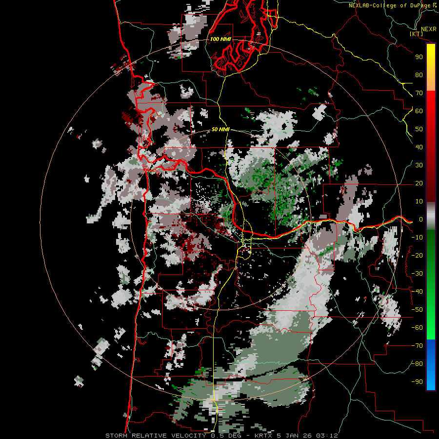Select the blue bottom segment of velocity scale

click(x=431, y=365)
